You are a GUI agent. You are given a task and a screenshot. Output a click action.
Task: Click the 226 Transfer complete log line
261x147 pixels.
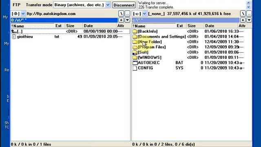(x=156, y=7)
